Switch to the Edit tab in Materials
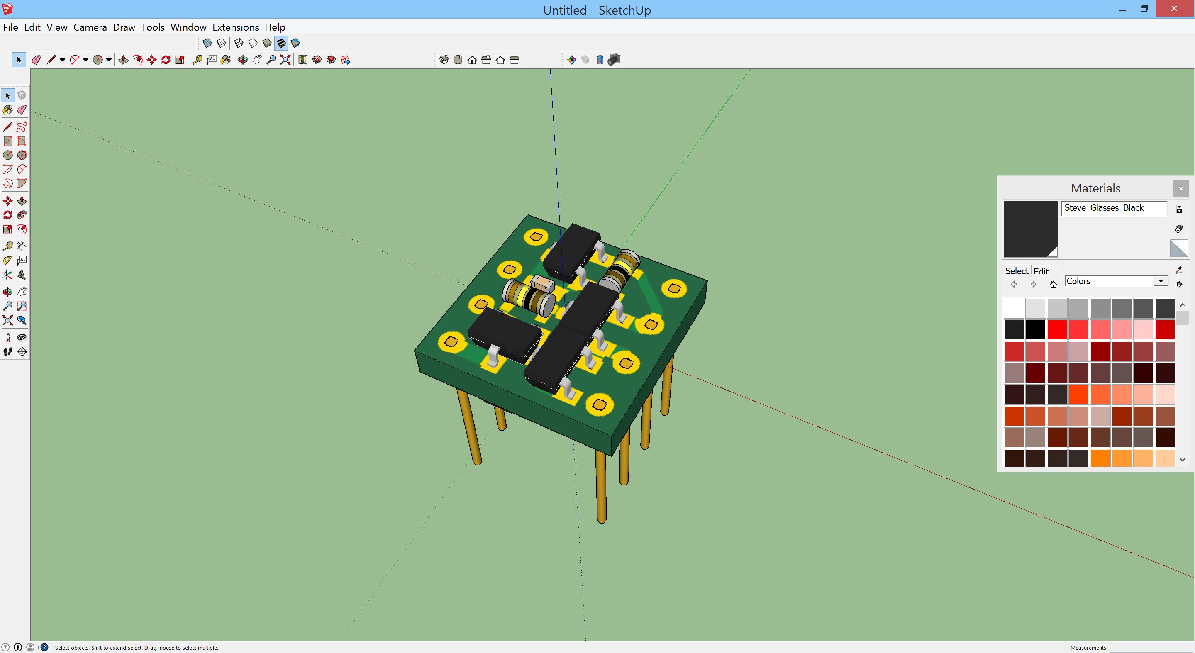Image resolution: width=1195 pixels, height=653 pixels. coord(1041,271)
